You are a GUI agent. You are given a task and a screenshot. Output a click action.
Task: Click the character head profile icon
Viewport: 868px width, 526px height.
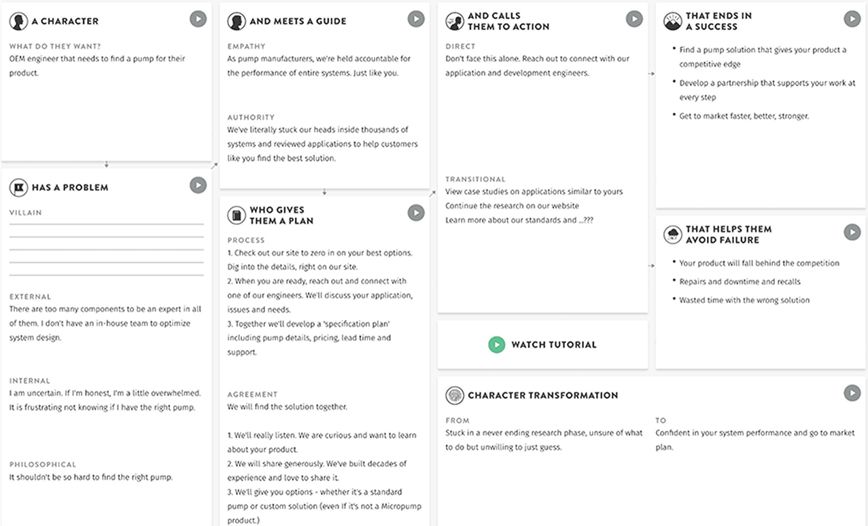tap(18, 21)
